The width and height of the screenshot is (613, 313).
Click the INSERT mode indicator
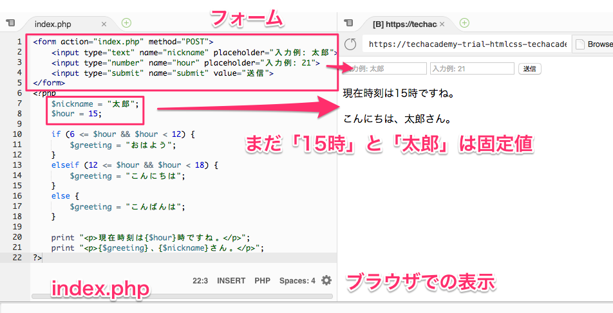[x=231, y=281]
